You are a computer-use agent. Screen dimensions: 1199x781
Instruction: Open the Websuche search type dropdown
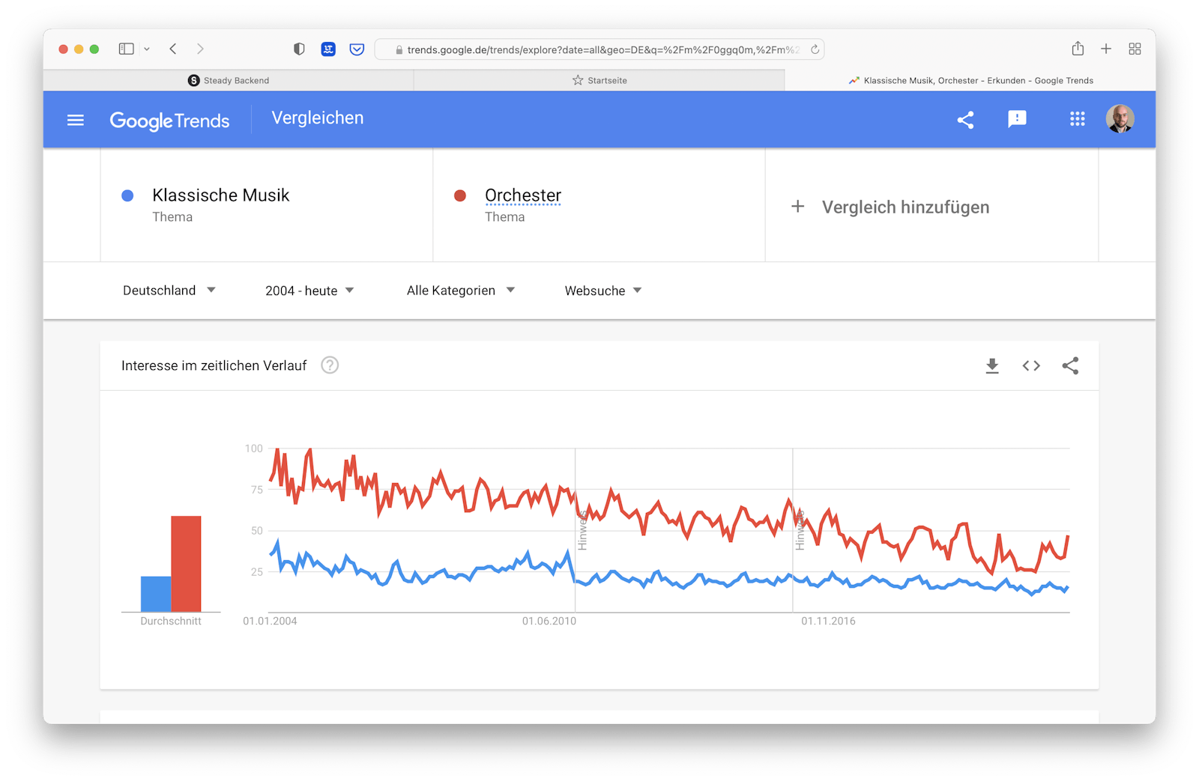603,291
